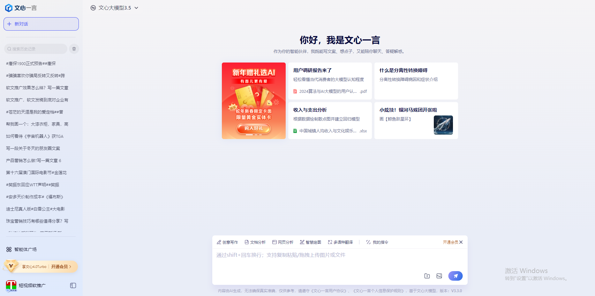This screenshot has width=595, height=296.
Task: Select the 多语种翻译 tool
Action: (340, 242)
